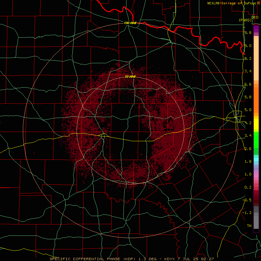Click the -0.5 value on color scale
This screenshot has height=261, width=261.
point(247,200)
